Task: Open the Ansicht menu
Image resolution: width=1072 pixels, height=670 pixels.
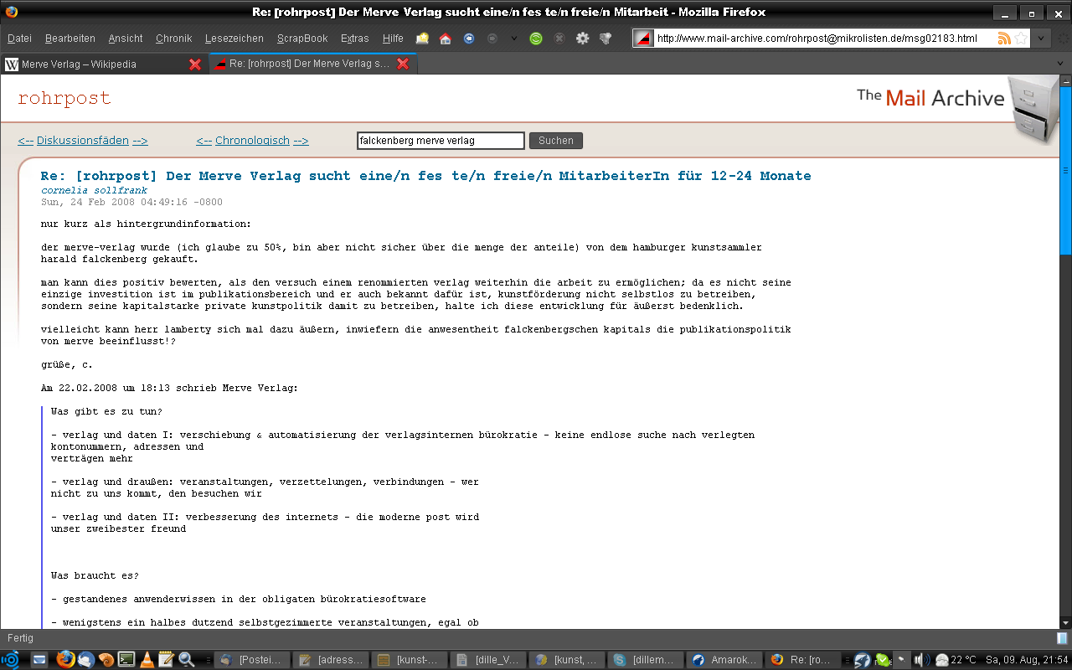Action: coord(126,39)
